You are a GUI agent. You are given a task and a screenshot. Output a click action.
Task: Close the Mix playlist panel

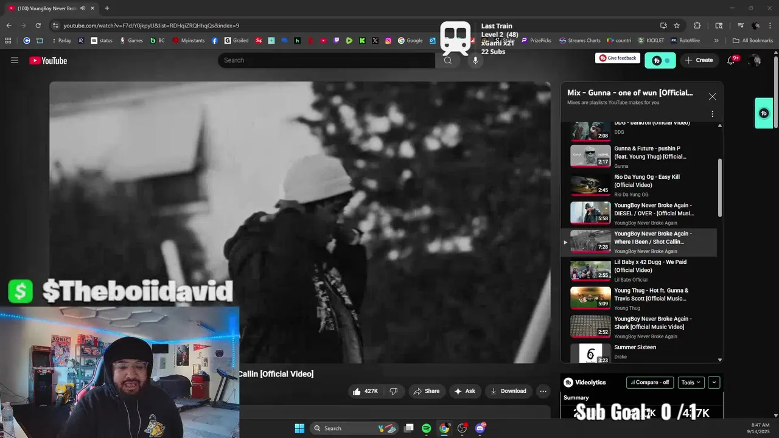[x=712, y=97]
